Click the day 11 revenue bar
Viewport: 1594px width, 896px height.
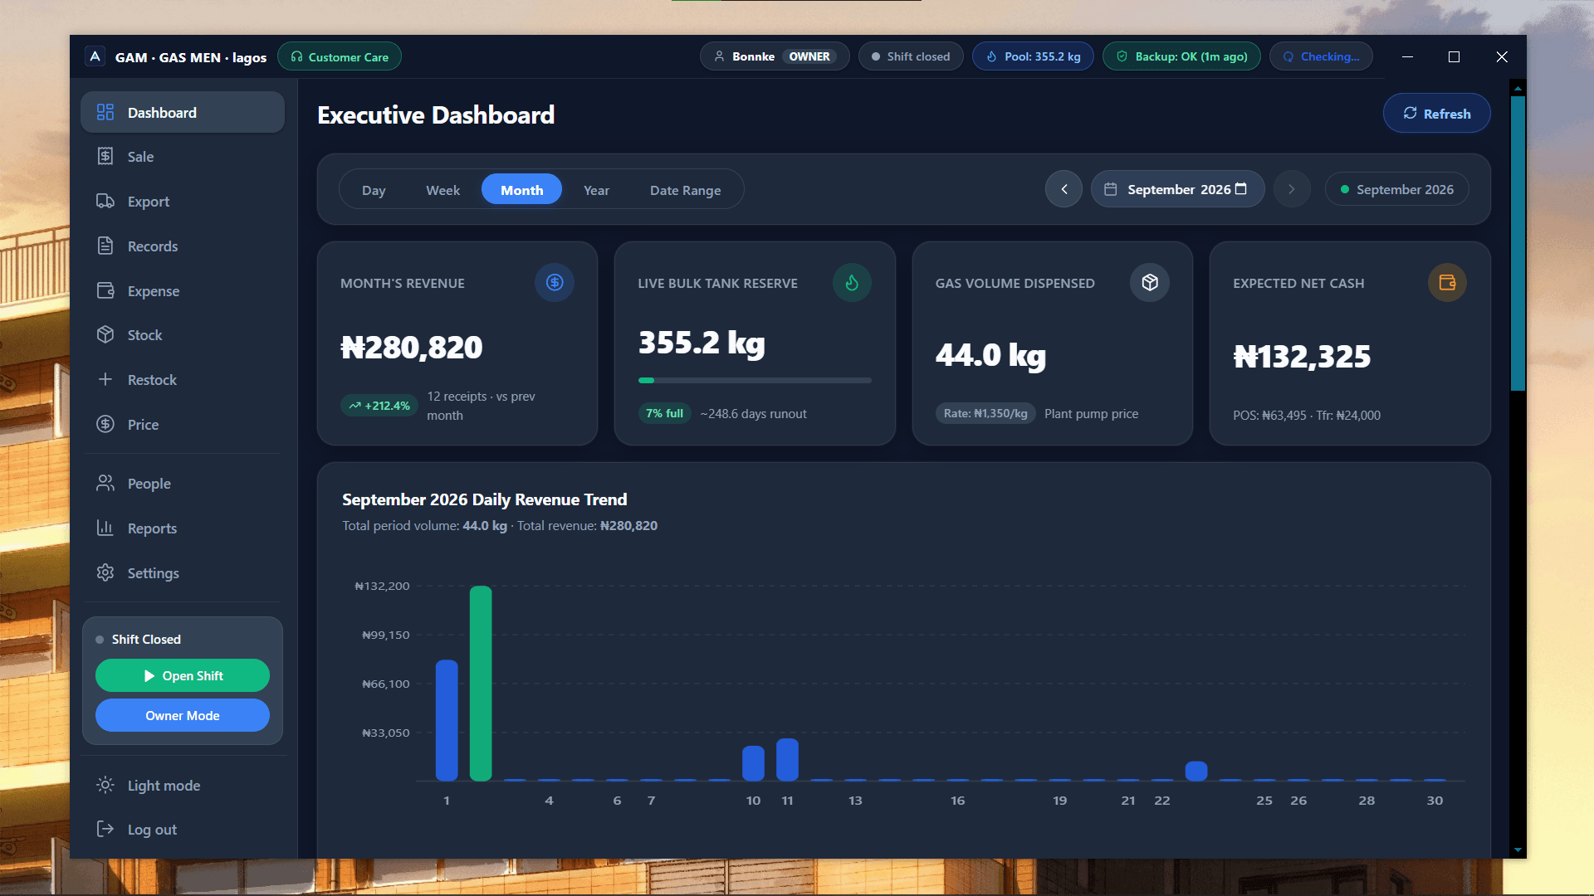(x=787, y=760)
